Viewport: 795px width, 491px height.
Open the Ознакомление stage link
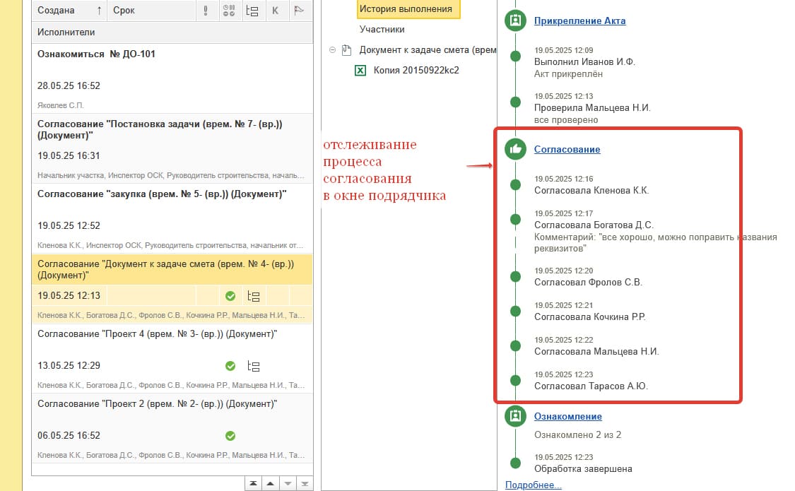coord(567,417)
